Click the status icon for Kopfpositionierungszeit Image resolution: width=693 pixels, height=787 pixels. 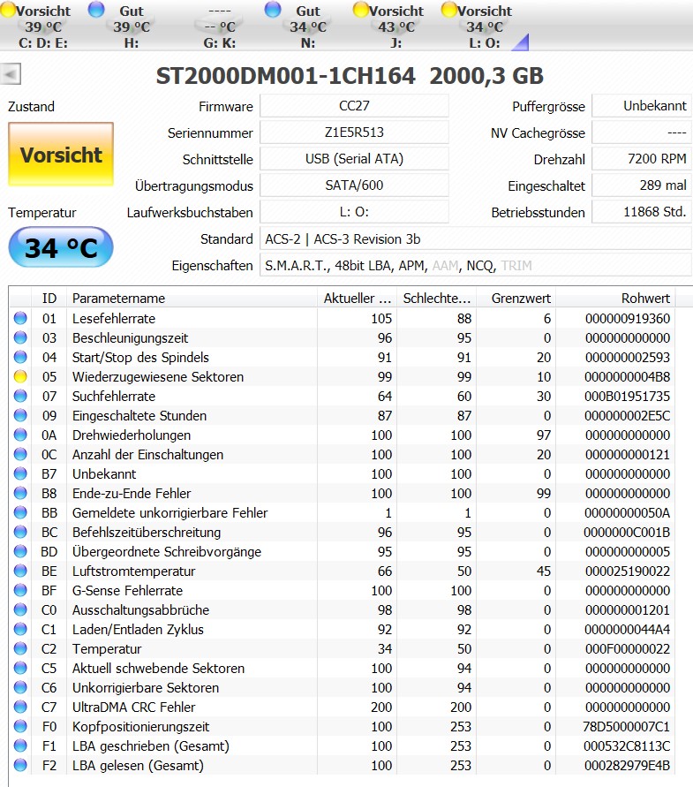(20, 726)
